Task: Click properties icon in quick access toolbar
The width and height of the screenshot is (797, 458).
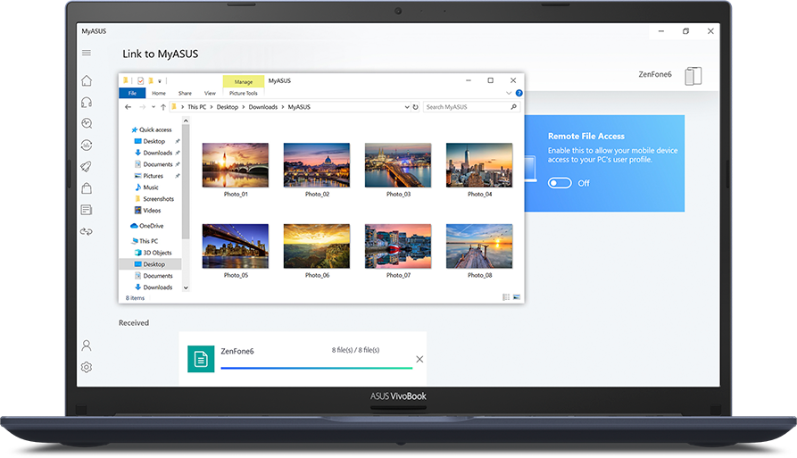Action: [141, 80]
